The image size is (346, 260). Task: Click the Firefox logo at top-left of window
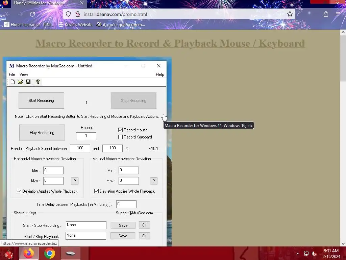(5, 3)
